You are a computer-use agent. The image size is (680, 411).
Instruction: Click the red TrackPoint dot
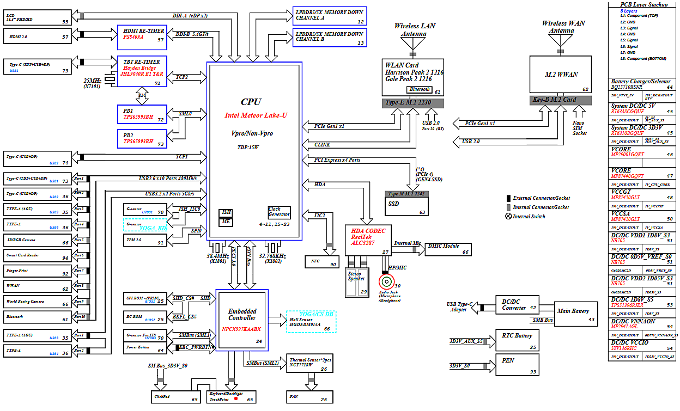point(236,399)
